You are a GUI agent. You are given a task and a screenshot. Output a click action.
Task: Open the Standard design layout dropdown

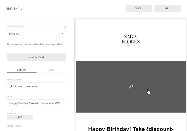click(36, 33)
